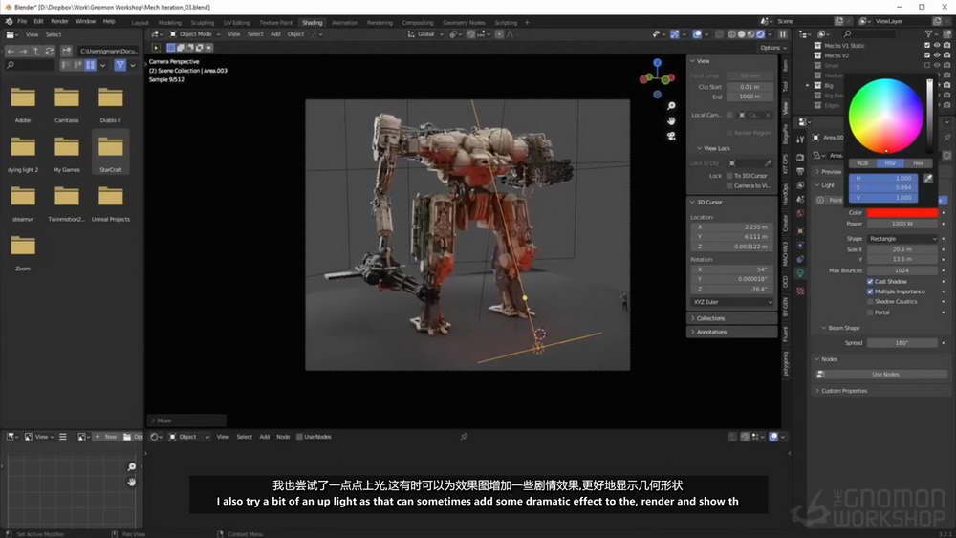
Task: Open viewport Options popover
Action: (x=772, y=48)
